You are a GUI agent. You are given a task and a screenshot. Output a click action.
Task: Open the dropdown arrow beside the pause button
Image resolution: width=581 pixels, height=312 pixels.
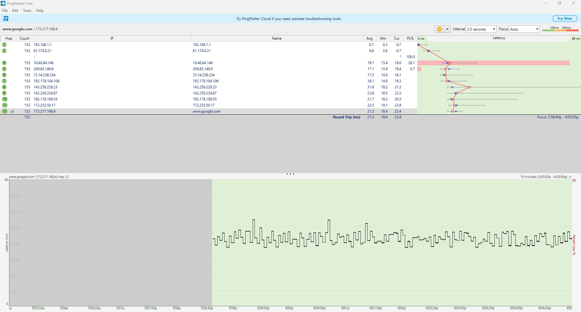point(447,29)
